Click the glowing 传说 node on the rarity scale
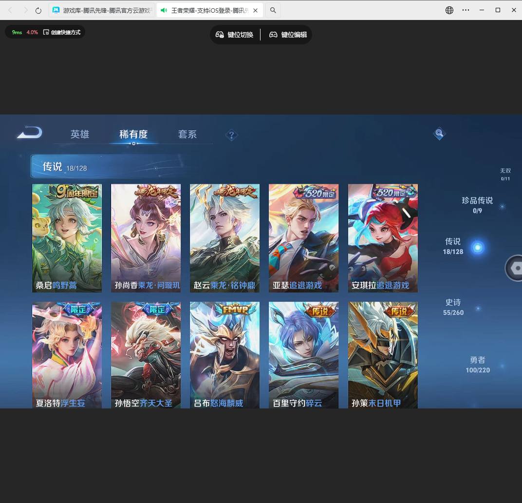Viewport: 522px width, 503px height. point(478,247)
